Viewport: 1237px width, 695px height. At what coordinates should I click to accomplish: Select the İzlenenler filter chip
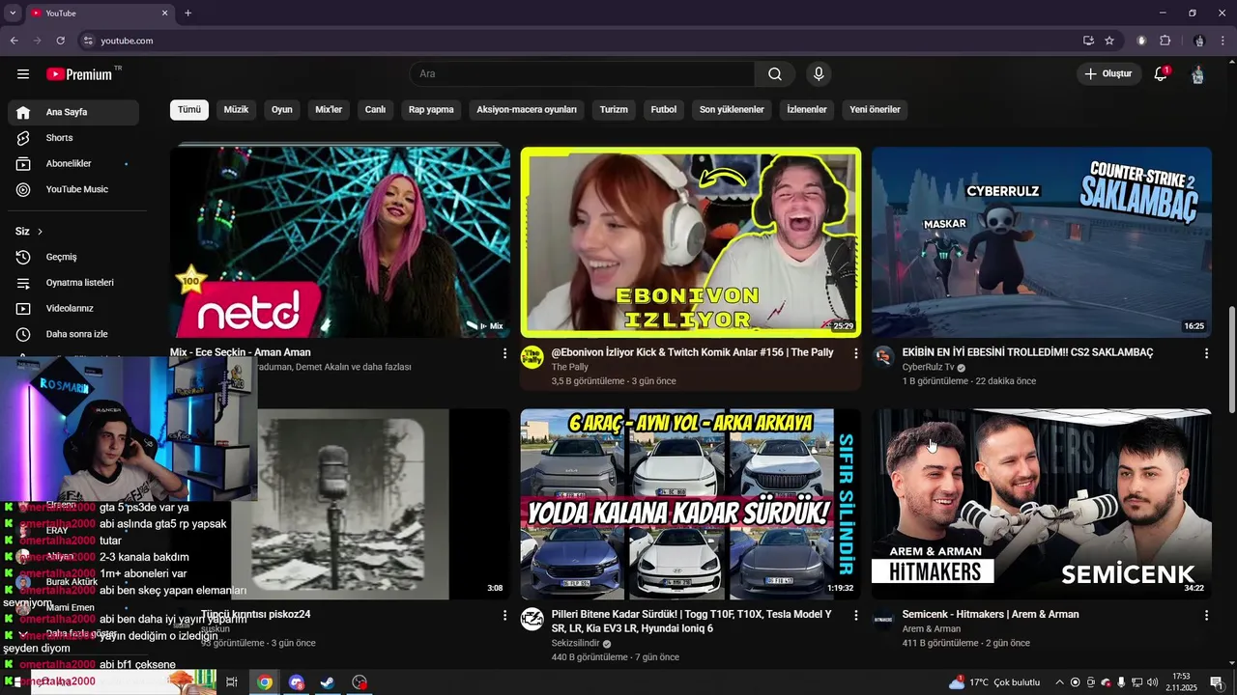(807, 110)
